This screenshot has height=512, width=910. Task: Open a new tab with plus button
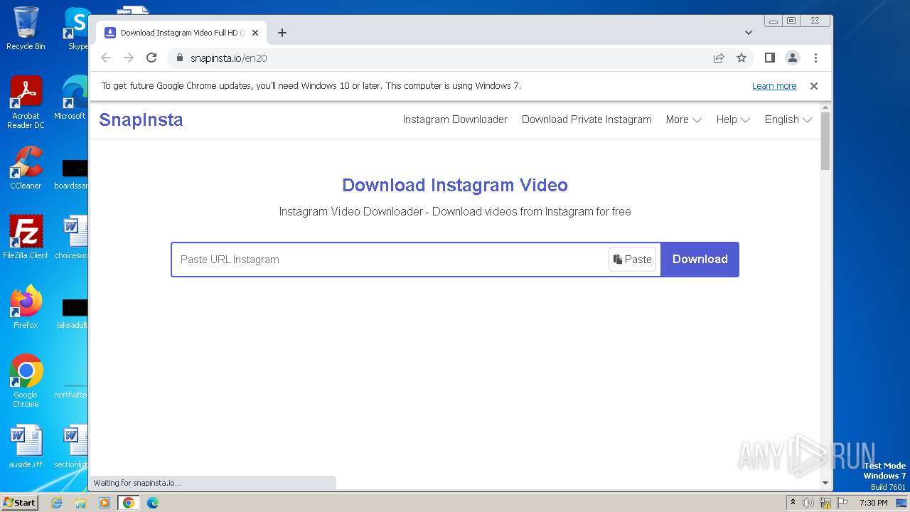pyautogui.click(x=282, y=33)
